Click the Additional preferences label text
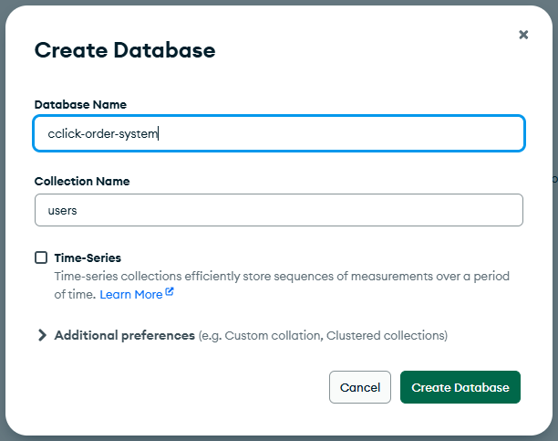This screenshot has width=558, height=441. [124, 335]
